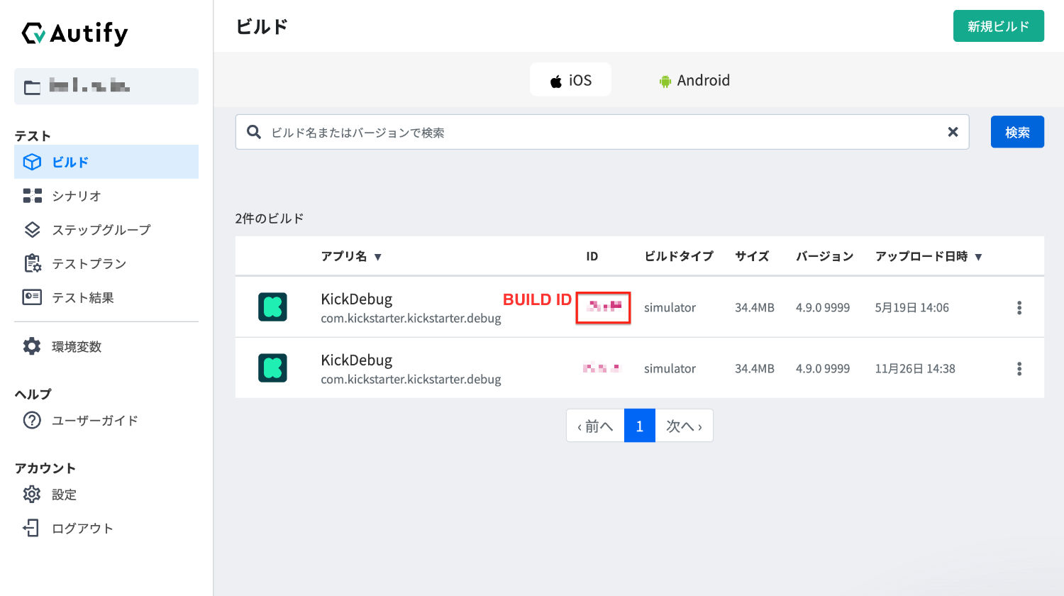This screenshot has width=1064, height=596.
Task: Open kebab menu for 5月19日 build
Action: click(x=1019, y=307)
